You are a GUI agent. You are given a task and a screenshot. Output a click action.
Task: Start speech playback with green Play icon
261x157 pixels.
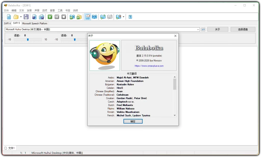(x=50, y=17)
